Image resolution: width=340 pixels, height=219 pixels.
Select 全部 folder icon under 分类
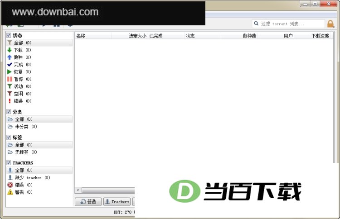point(10,119)
